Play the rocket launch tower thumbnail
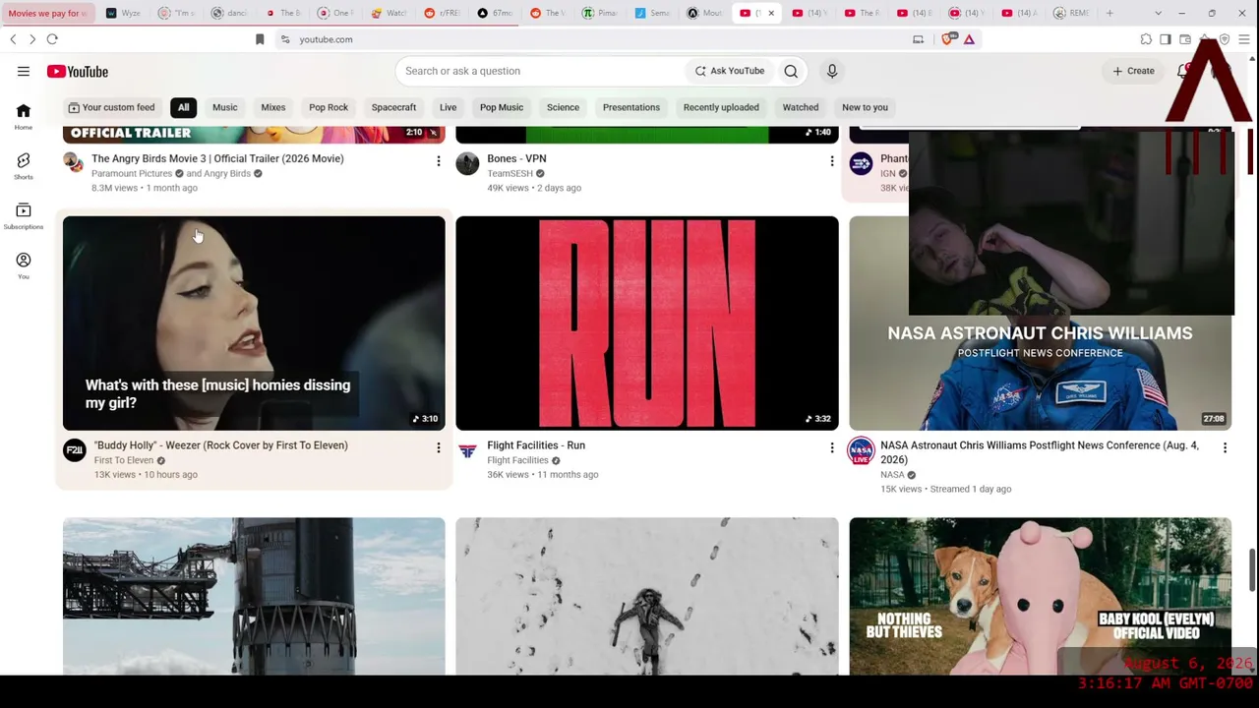This screenshot has width=1259, height=708. 254,596
